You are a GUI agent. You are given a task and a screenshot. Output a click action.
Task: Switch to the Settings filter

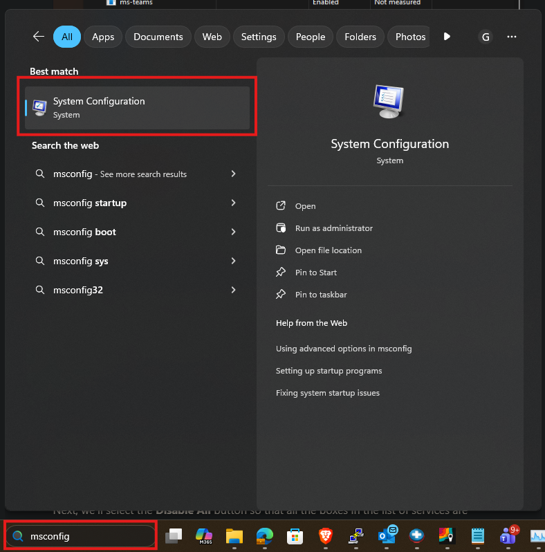pos(259,37)
